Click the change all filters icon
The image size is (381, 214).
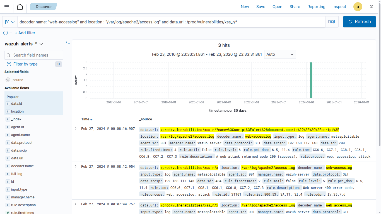[6, 33]
